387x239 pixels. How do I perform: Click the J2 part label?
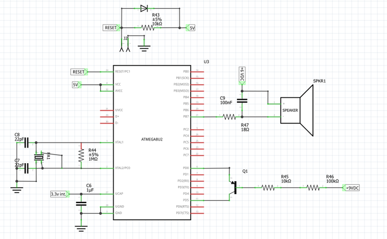(126, 39)
